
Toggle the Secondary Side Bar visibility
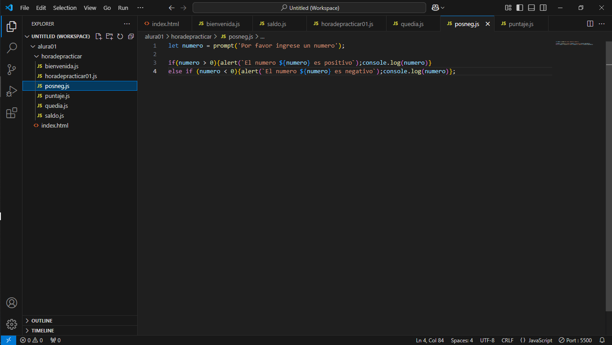click(543, 8)
